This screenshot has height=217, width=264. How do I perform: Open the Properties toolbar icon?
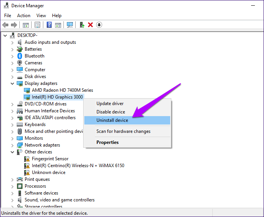[37, 25]
